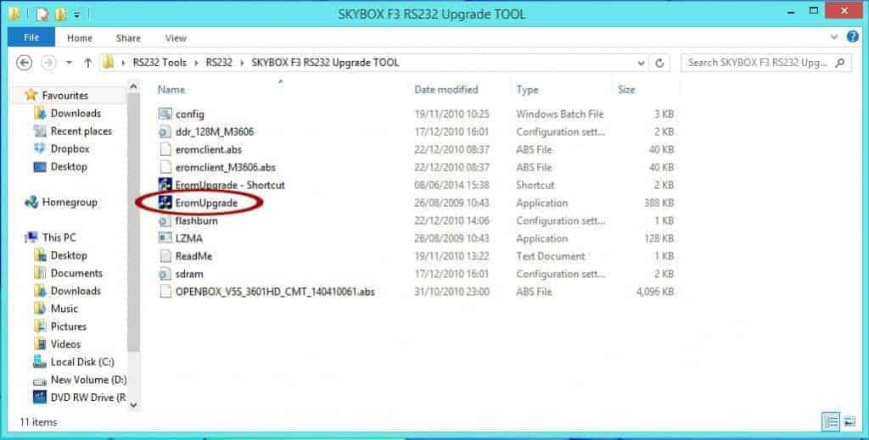The image size is (869, 440).
Task: Click the ddr_128M_M3606 file icon
Action: tap(165, 131)
